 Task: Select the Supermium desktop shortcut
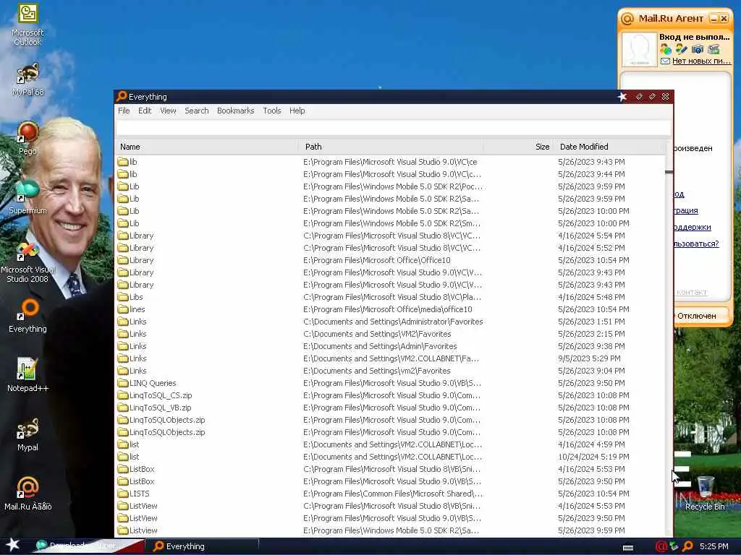[x=28, y=192]
